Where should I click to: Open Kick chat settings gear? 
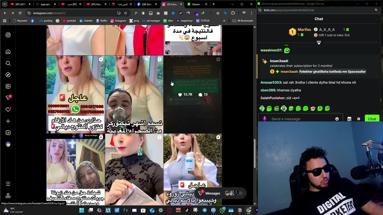coord(358,119)
